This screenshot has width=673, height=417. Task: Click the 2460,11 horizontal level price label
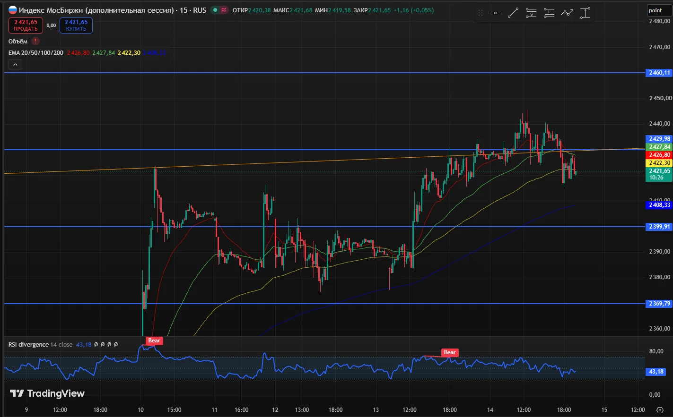coord(659,73)
